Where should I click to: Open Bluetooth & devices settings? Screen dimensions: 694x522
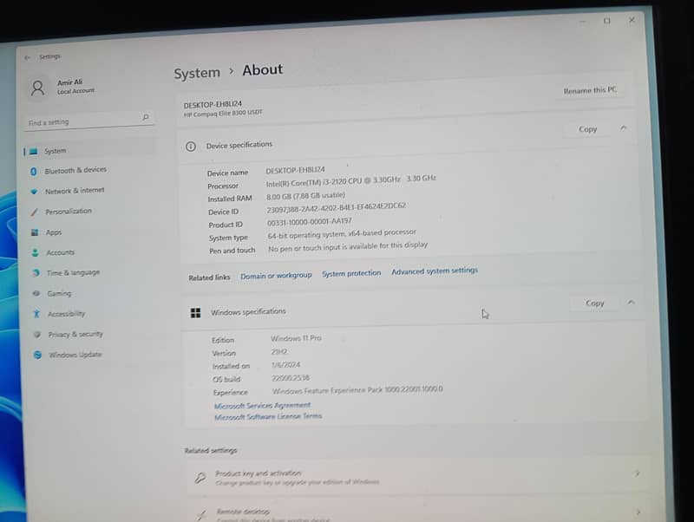point(75,170)
